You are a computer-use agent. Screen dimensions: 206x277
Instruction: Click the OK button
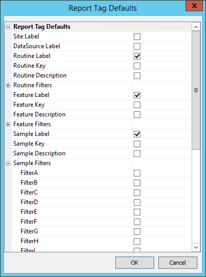tap(135, 263)
